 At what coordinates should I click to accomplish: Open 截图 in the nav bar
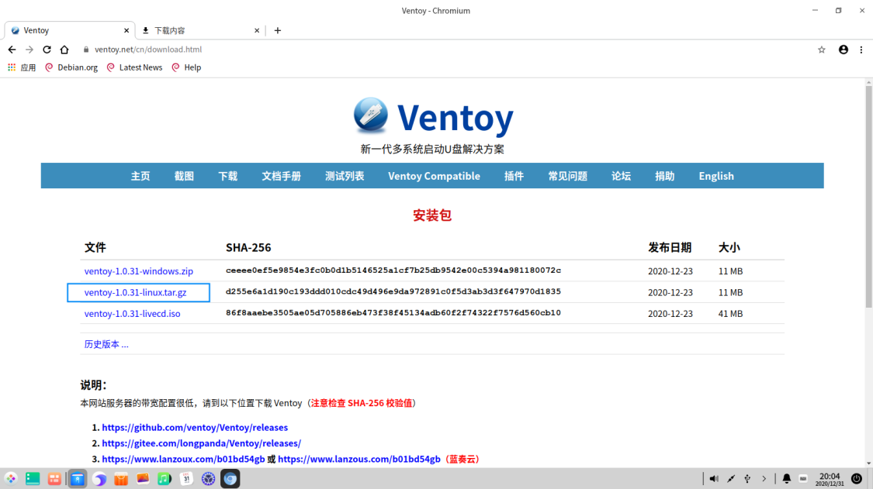(x=184, y=176)
